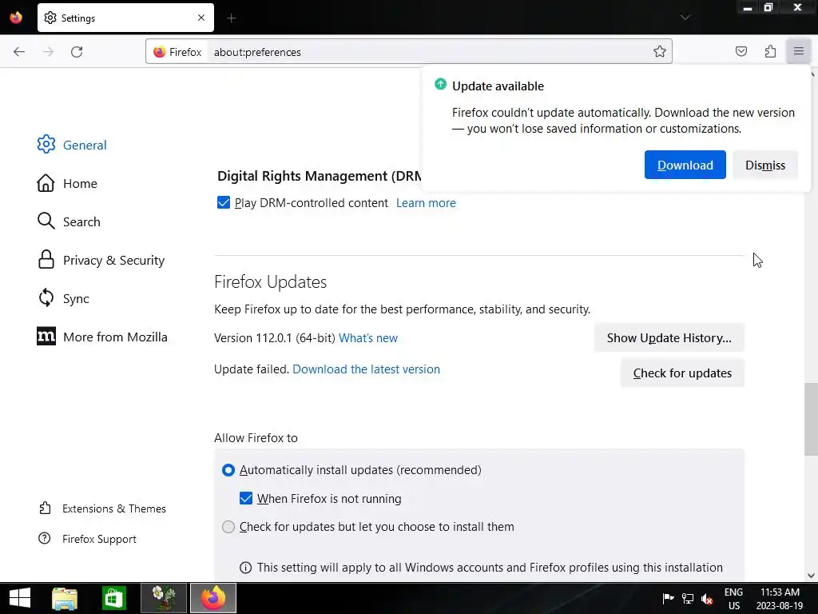Open Extensions & Themes link
The width and height of the screenshot is (818, 614).
(113, 508)
